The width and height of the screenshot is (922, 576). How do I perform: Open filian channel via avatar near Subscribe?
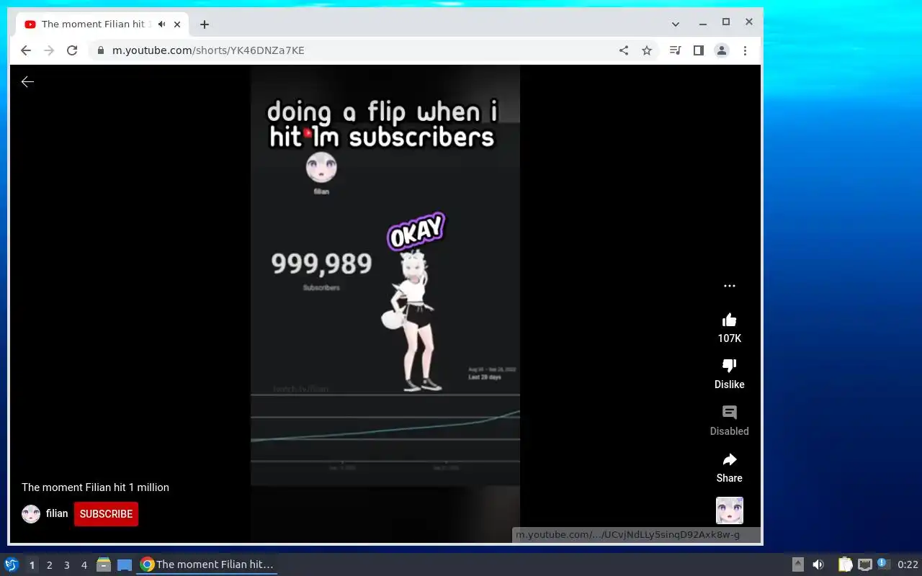tap(31, 514)
